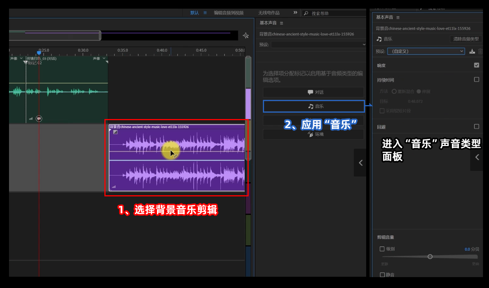Click the search help magnifier icon
Viewport: 489px width, 288px height.
tap(306, 13)
